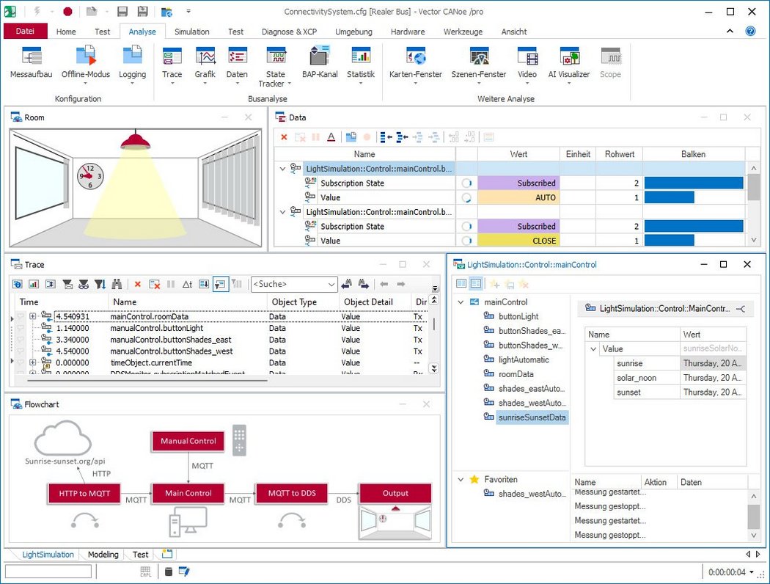Image resolution: width=770 pixels, height=584 pixels.
Task: Click the filter funnel icon in Trace toolbar
Action: tap(100, 284)
